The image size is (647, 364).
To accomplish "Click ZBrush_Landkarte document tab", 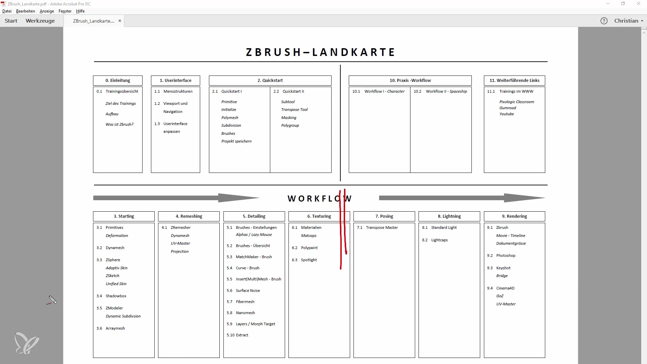I will (x=93, y=21).
